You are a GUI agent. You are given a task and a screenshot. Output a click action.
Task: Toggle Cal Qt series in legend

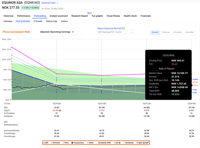click(x=117, y=143)
